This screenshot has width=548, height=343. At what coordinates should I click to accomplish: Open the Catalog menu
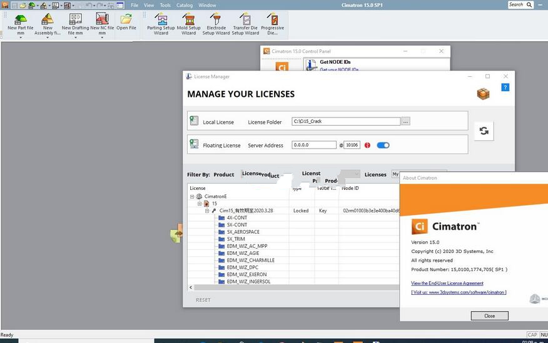[x=185, y=5]
